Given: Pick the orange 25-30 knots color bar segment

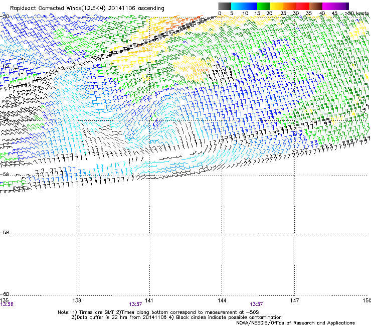Looking at the screenshot, I should coord(290,6).
